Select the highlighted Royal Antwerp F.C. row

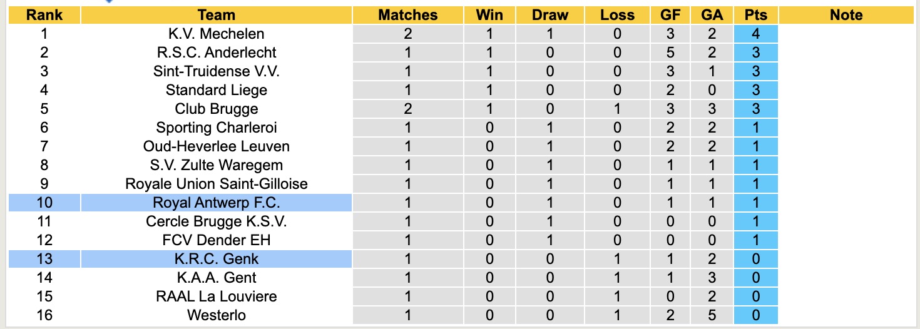pos(216,203)
